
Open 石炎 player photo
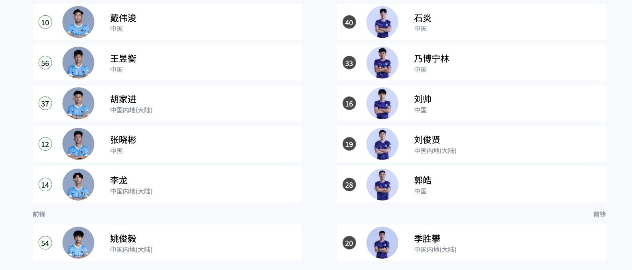click(382, 22)
